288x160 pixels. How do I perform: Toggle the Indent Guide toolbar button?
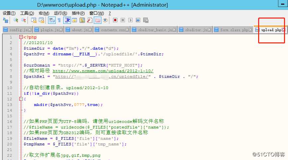click(67, 20)
